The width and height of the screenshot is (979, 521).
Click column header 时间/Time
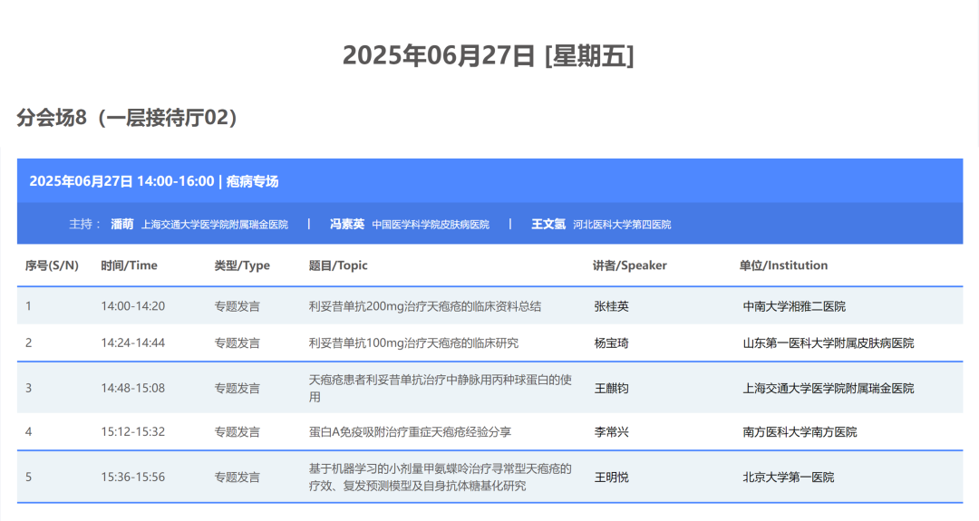tap(130, 265)
